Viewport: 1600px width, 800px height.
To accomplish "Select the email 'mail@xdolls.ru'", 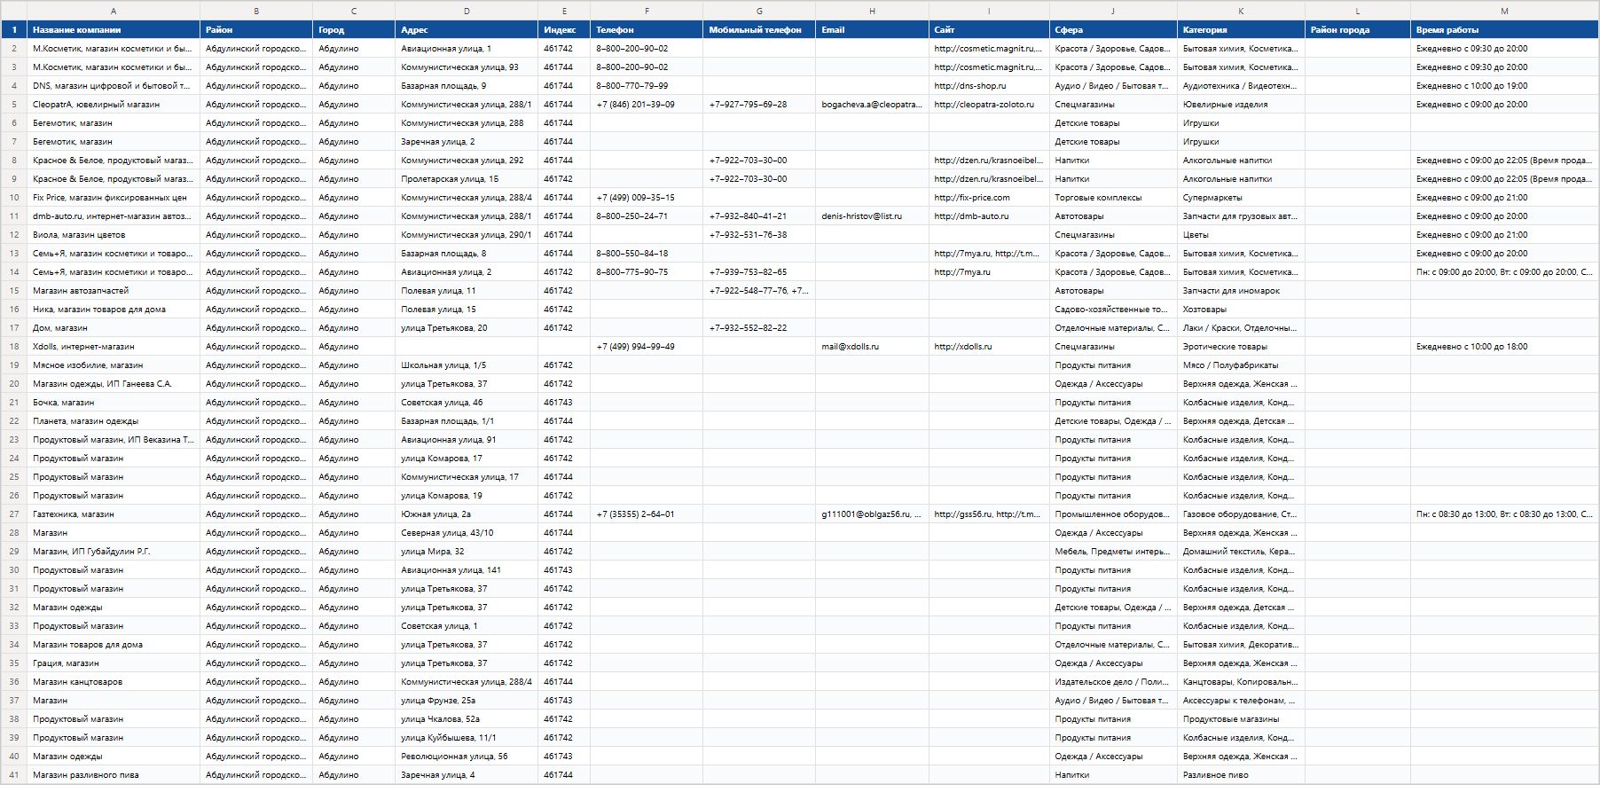I will point(872,346).
